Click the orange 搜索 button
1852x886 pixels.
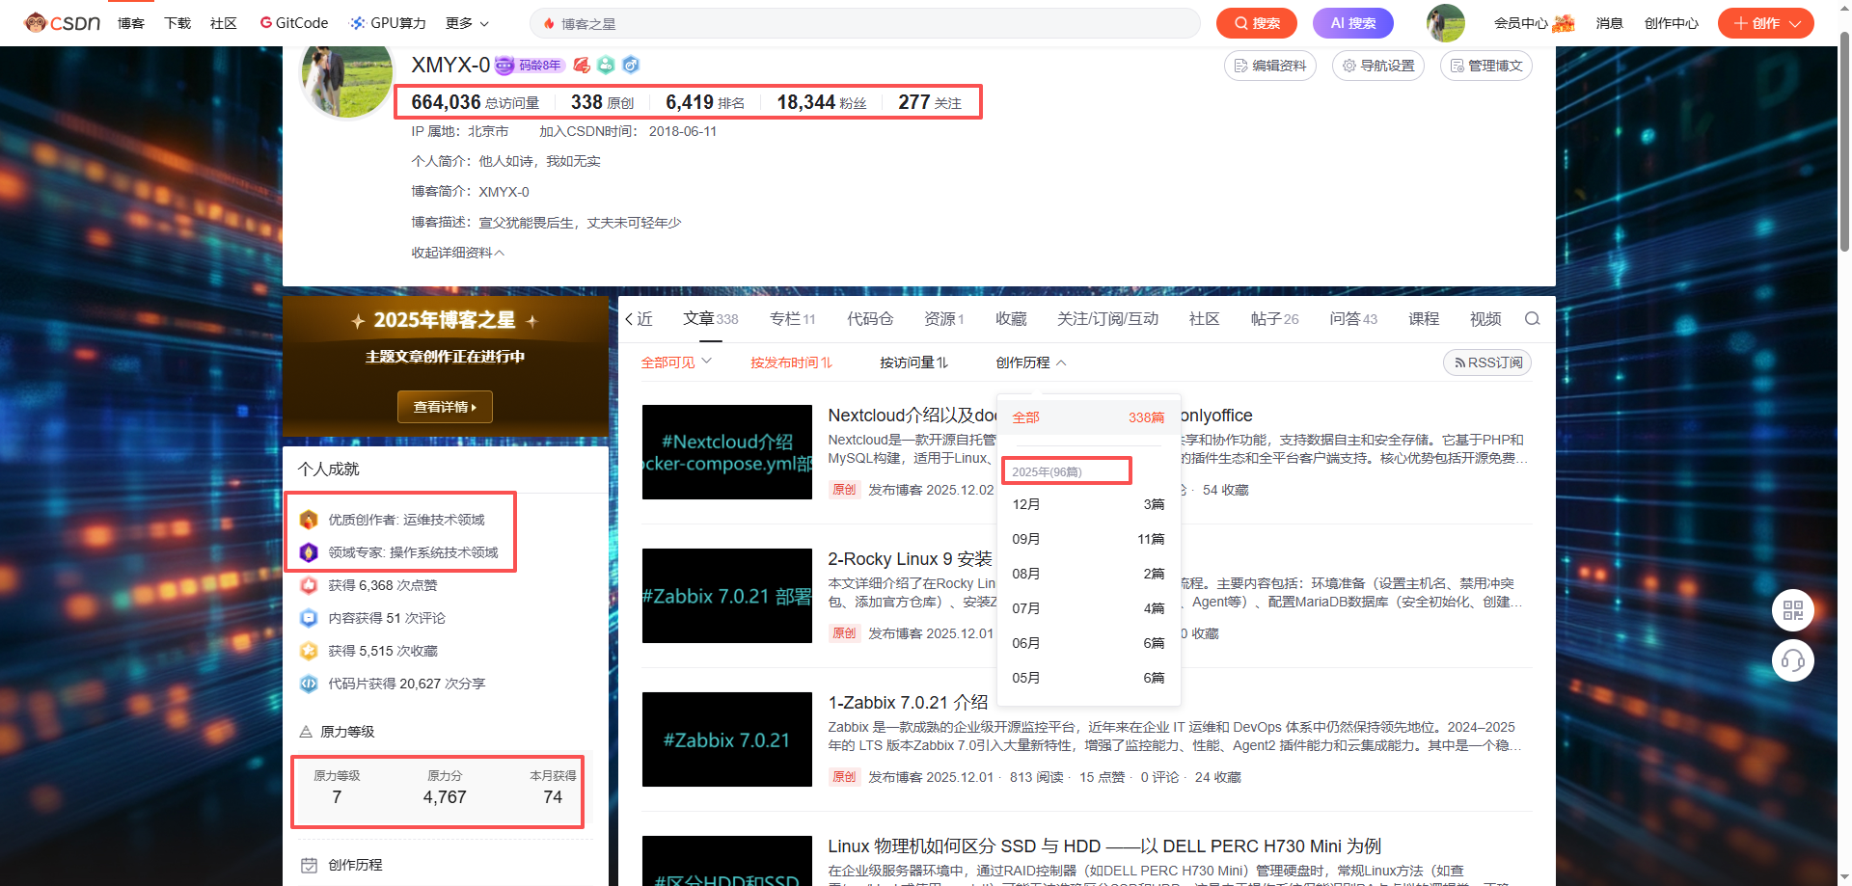click(x=1257, y=23)
